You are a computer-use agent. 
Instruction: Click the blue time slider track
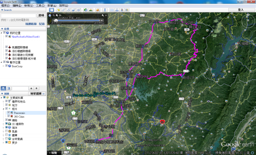[78, 20]
